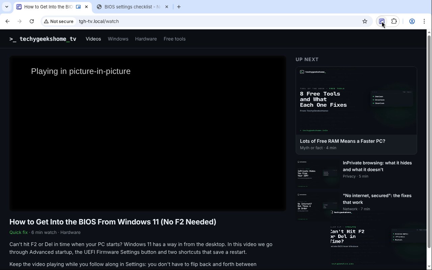Open the tab search dropdown arrow
This screenshot has width=432, height=270.
7,7
